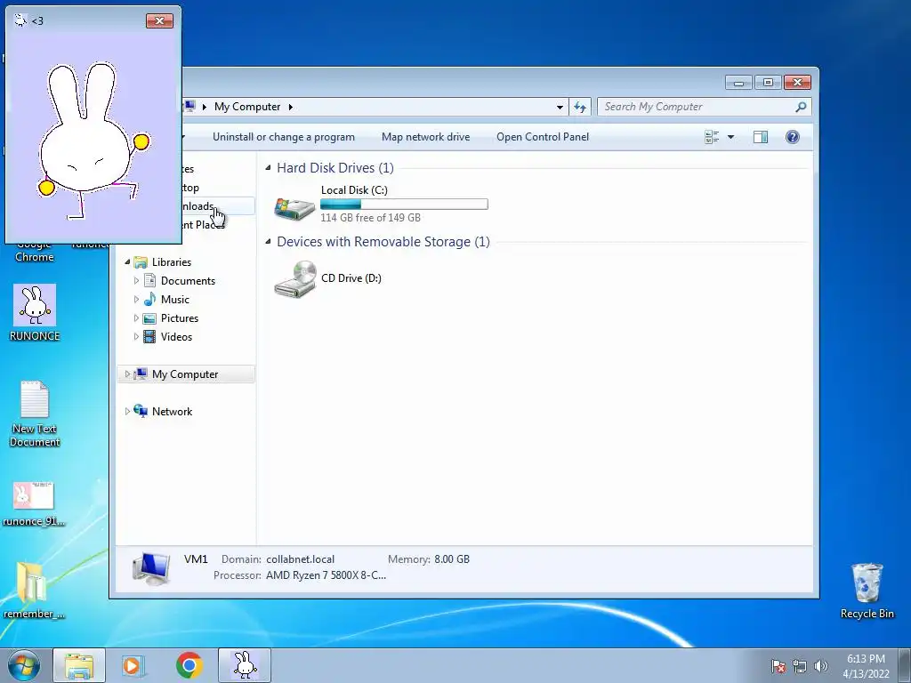The width and height of the screenshot is (911, 683).
Task: Click Uninstall or change a program
Action: point(284,137)
